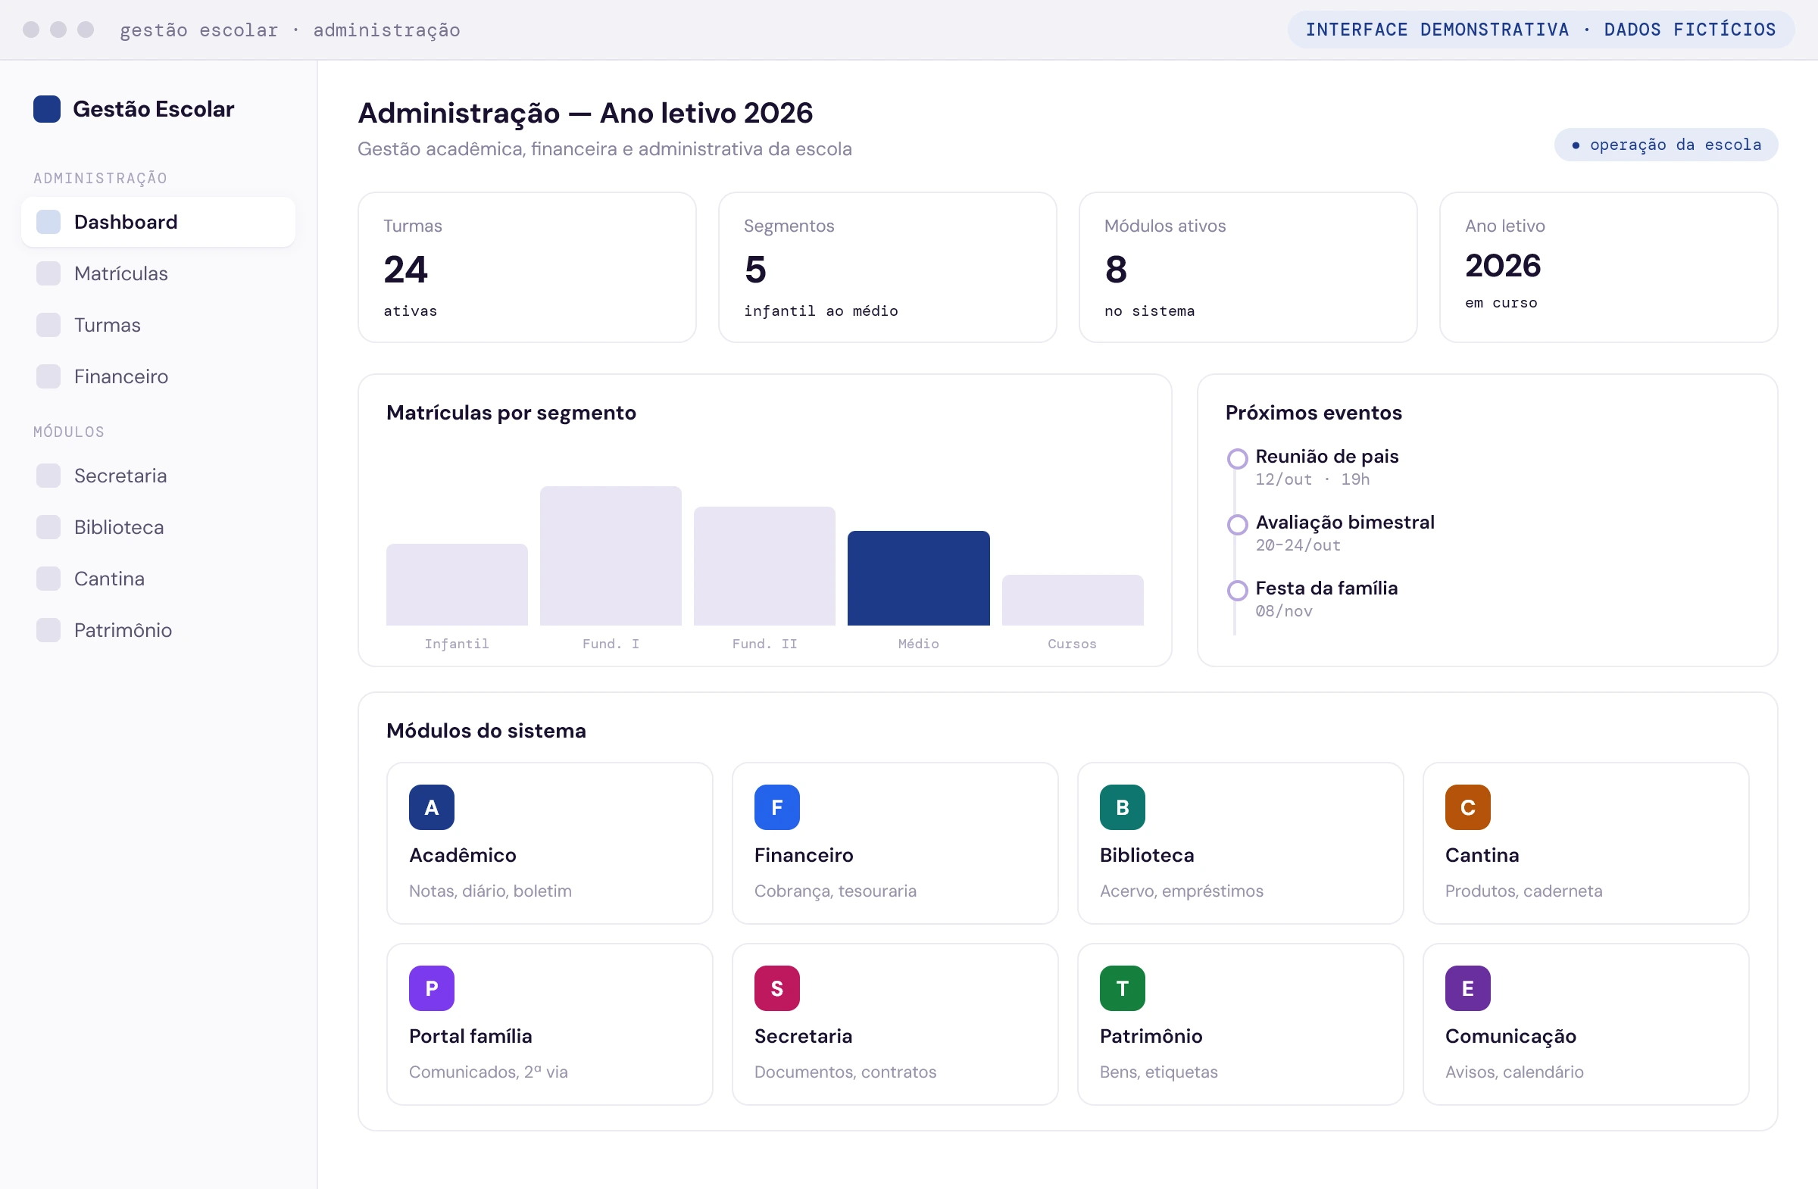Open the Comunicação module card title
The width and height of the screenshot is (1818, 1189).
[x=1510, y=1036]
